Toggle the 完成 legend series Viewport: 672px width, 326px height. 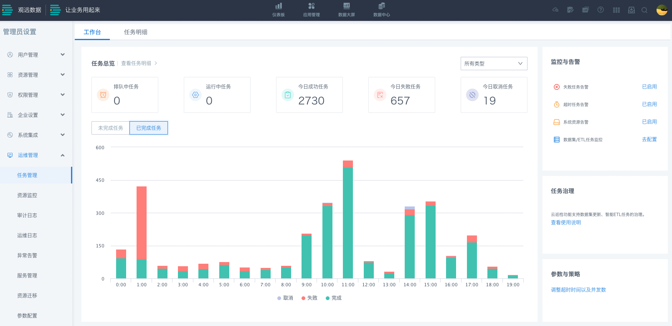[334, 298]
